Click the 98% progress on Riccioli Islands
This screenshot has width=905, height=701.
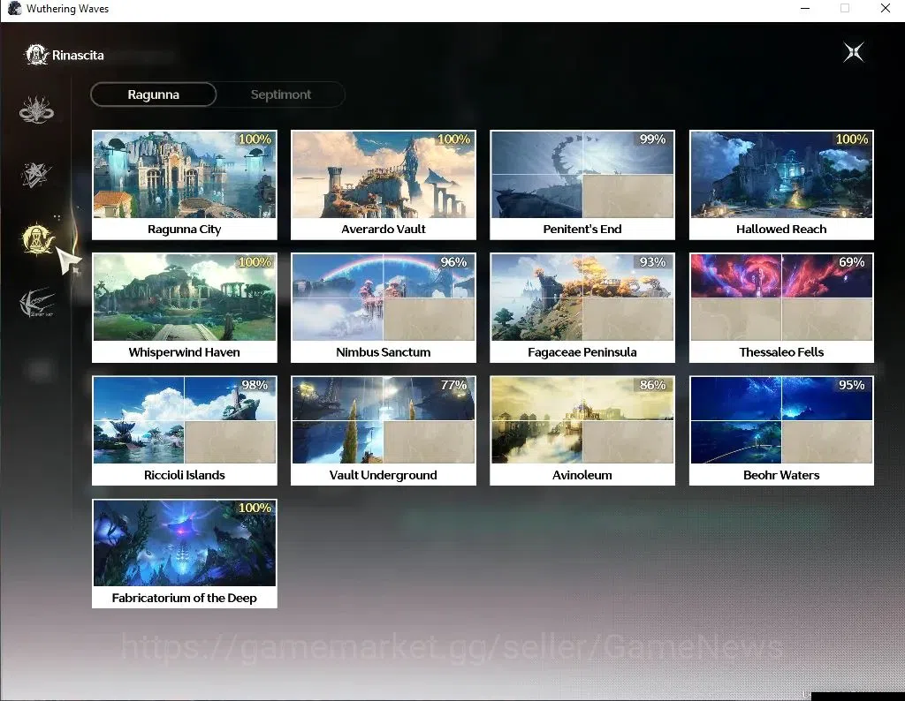255,385
